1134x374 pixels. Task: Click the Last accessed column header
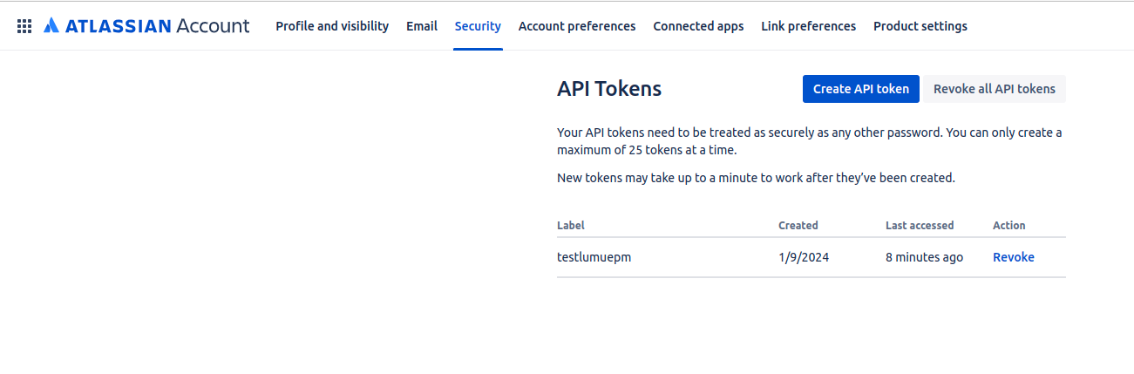pyautogui.click(x=920, y=225)
